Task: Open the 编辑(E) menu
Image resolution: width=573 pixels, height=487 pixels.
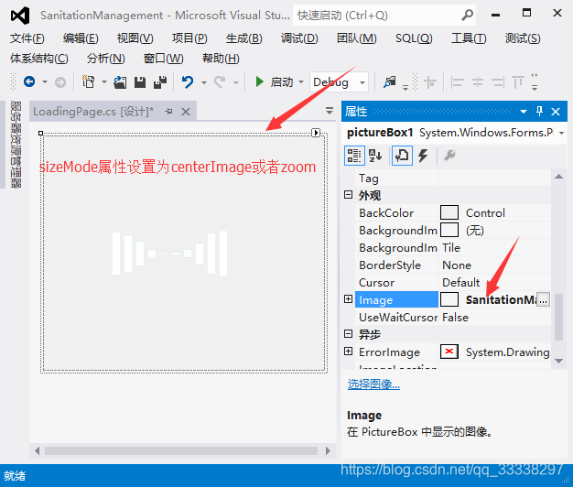Action: point(81,38)
